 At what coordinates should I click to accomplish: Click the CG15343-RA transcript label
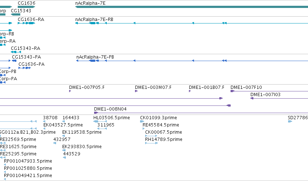pos(26,48)
